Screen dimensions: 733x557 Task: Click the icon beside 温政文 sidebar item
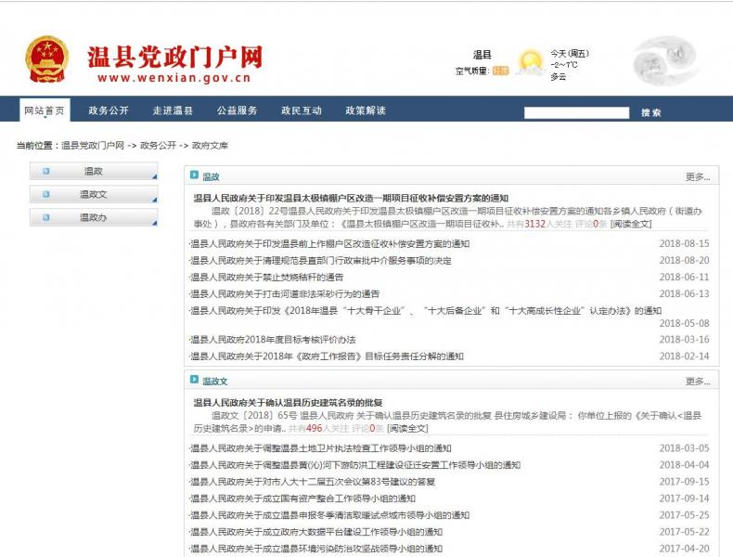(x=46, y=194)
